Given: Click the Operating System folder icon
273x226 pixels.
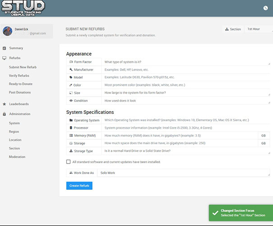Looking at the screenshot, I should coord(71,120).
